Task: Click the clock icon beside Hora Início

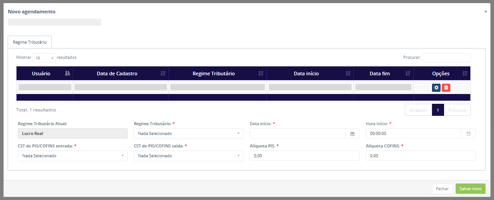Action: pos(468,134)
